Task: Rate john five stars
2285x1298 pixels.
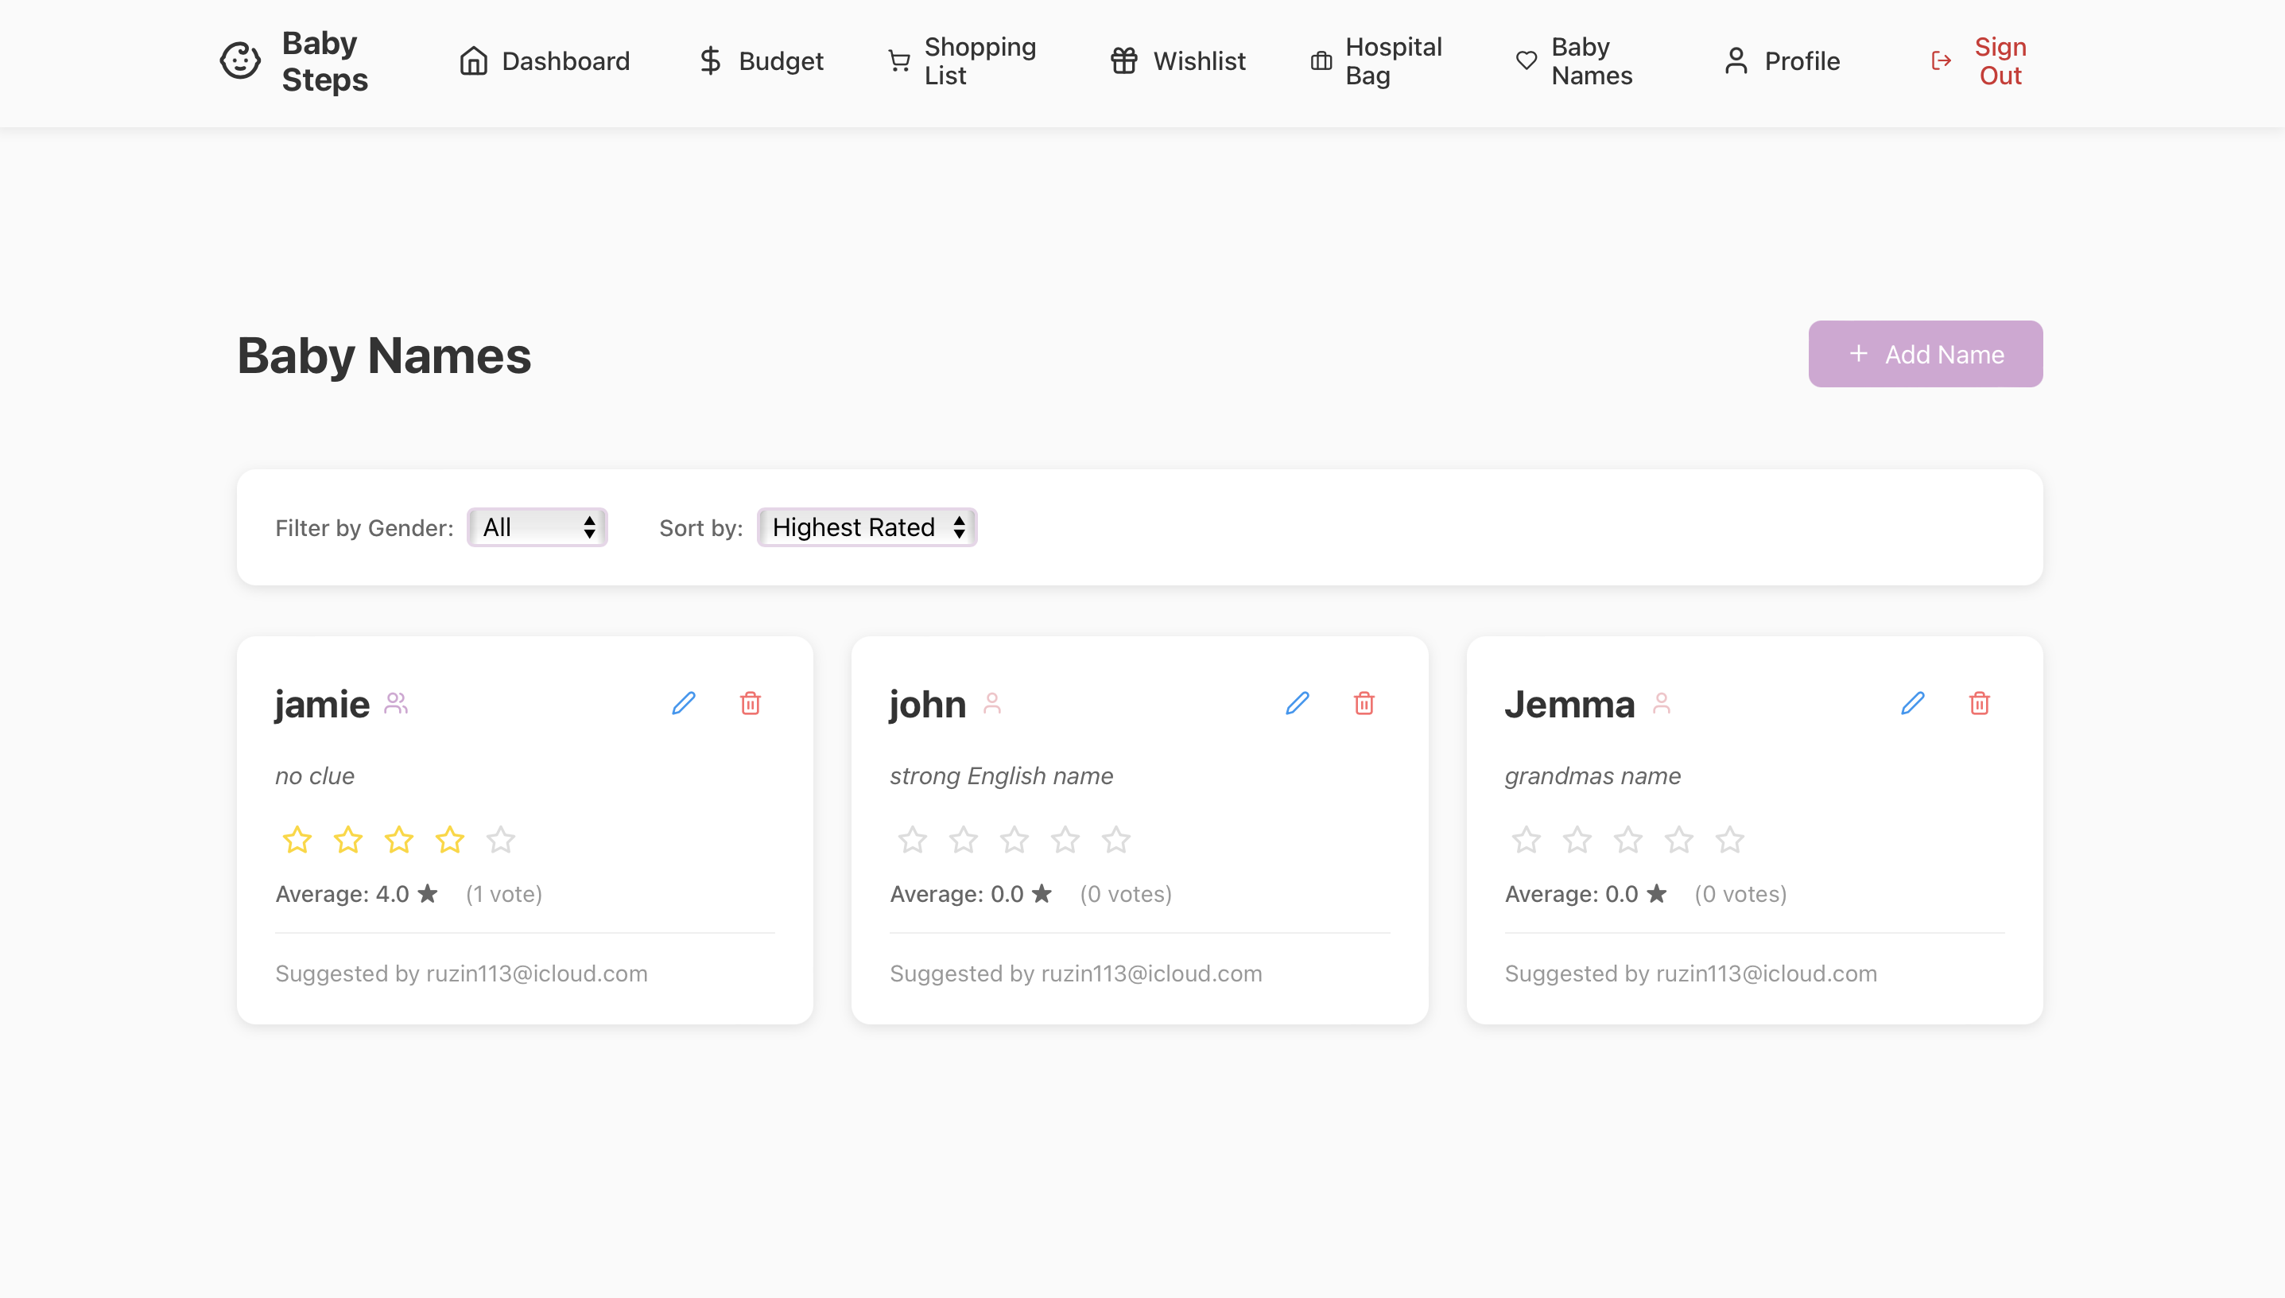Action: pos(1115,840)
